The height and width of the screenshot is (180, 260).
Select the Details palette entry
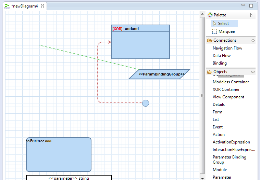click(x=219, y=105)
